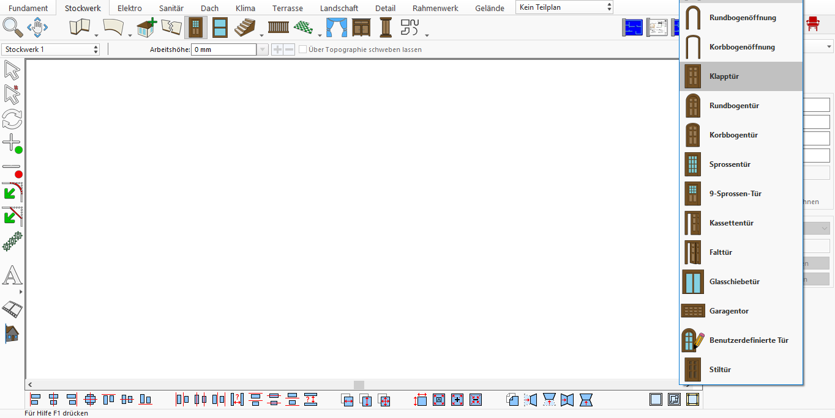Screen dimensions: 835x418
Task: Open the Arbeitshöhe value dropdown arrow
Action: [263, 50]
